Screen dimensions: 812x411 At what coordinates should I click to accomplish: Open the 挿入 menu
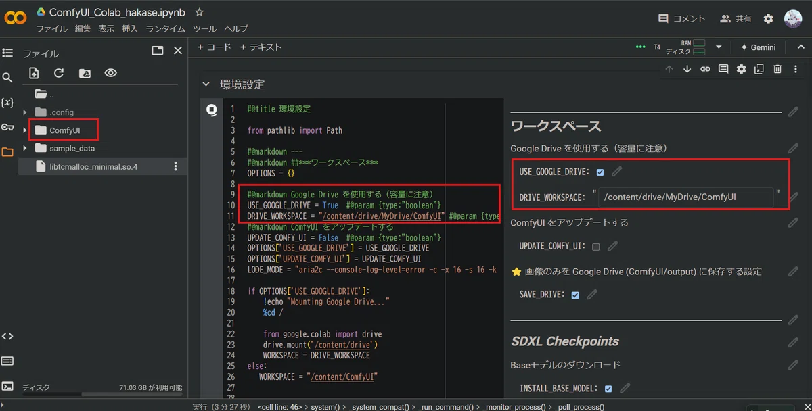(x=130, y=29)
